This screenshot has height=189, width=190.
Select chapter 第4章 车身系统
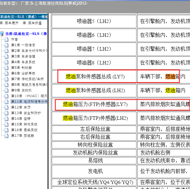point(23,62)
